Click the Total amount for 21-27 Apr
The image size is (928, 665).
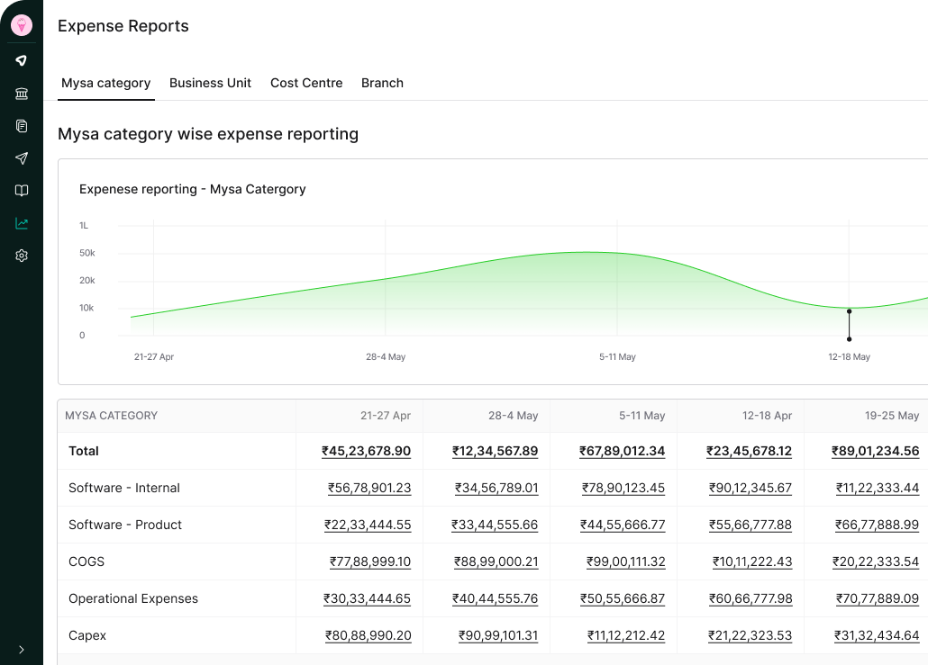(366, 451)
